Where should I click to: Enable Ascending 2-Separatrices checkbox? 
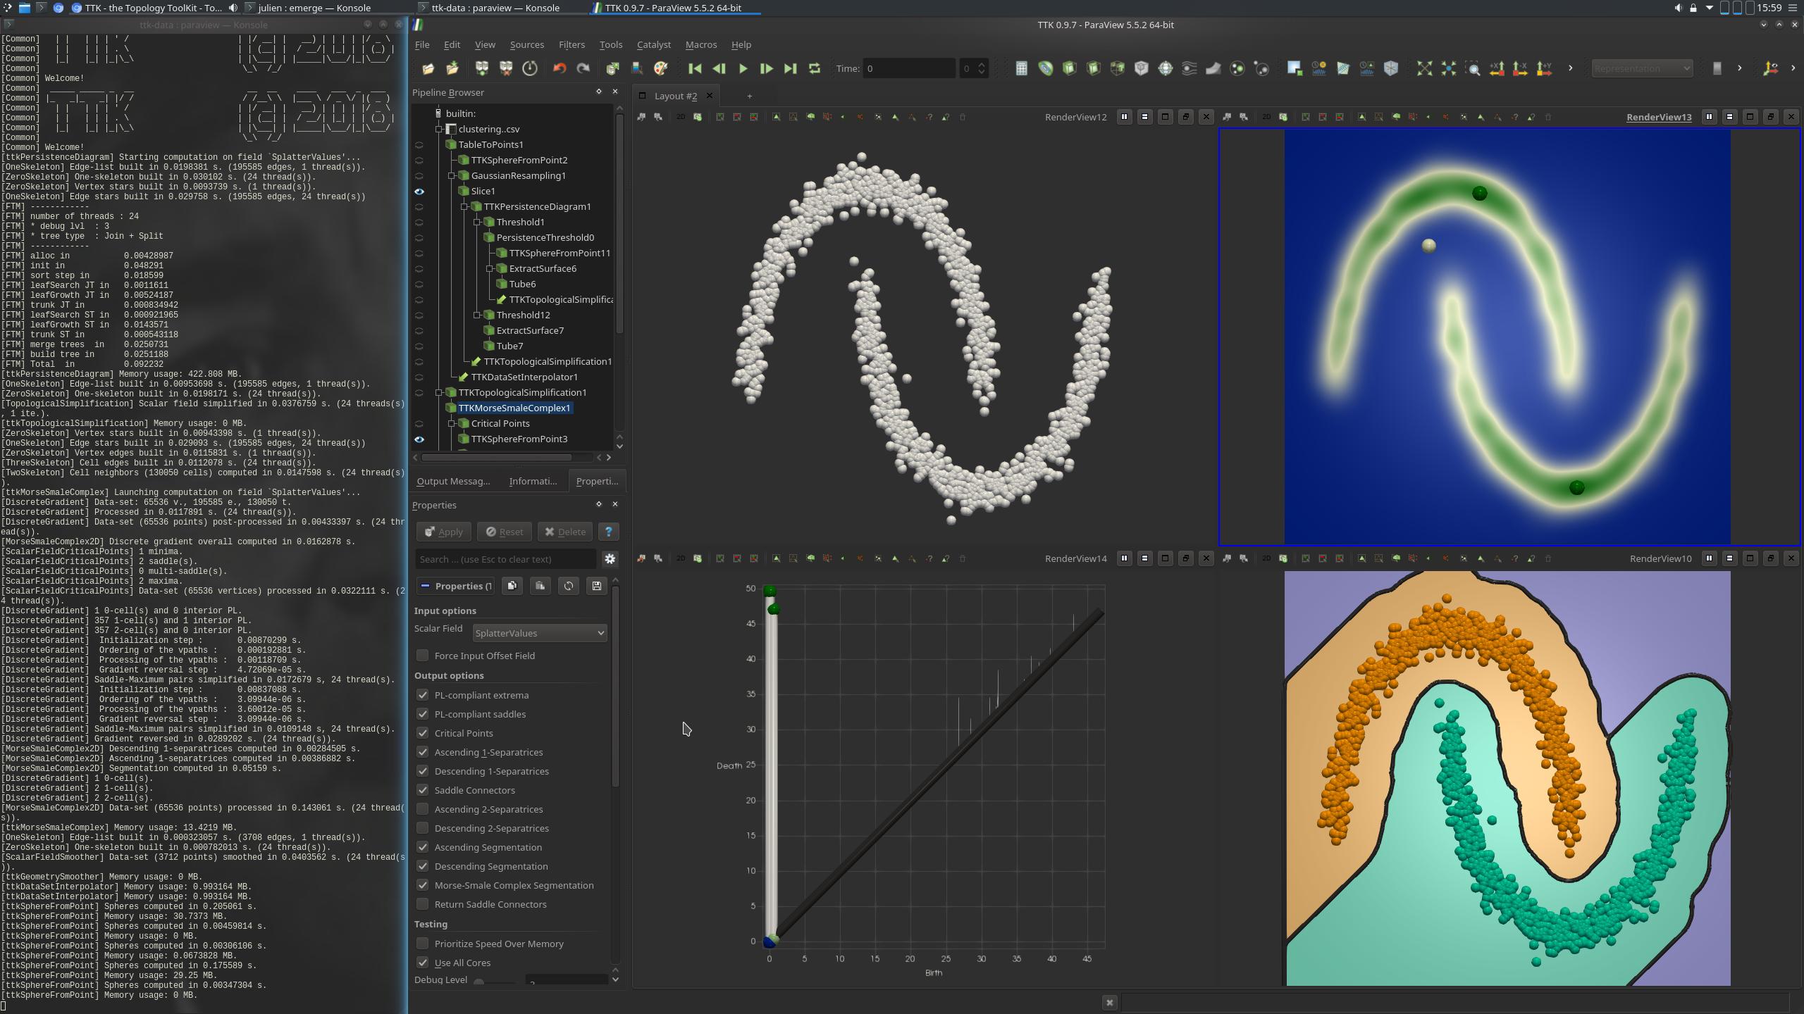422,809
